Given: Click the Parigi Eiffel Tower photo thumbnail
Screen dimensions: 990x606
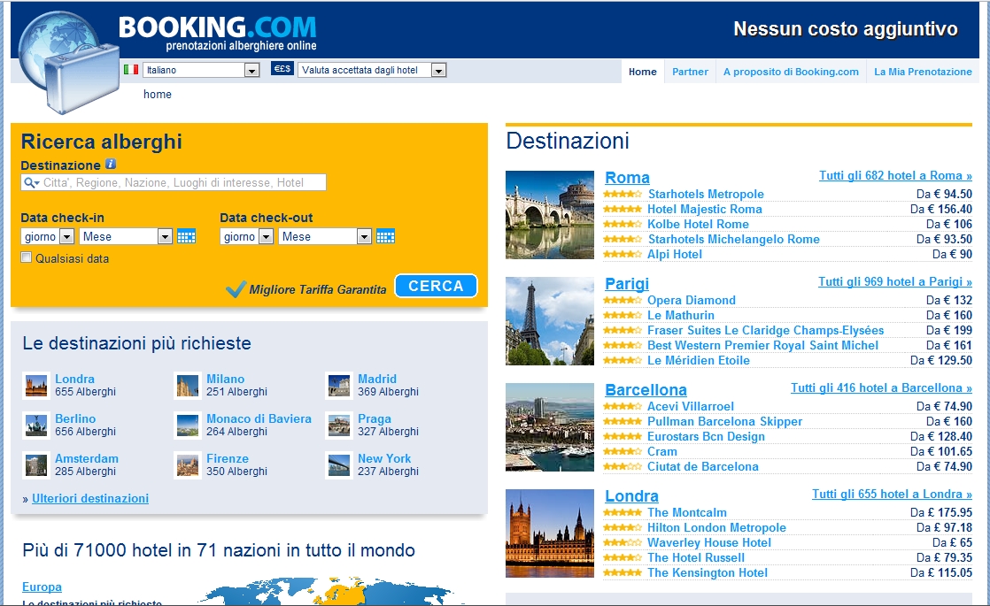Looking at the screenshot, I should [x=550, y=321].
